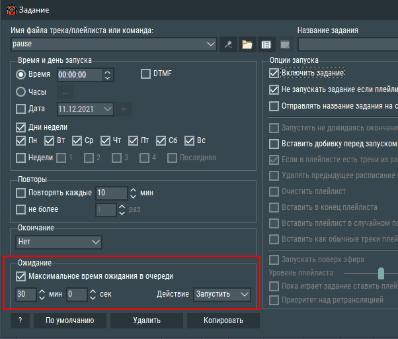
Task: Click the Название задания text field
Action: pos(347,44)
